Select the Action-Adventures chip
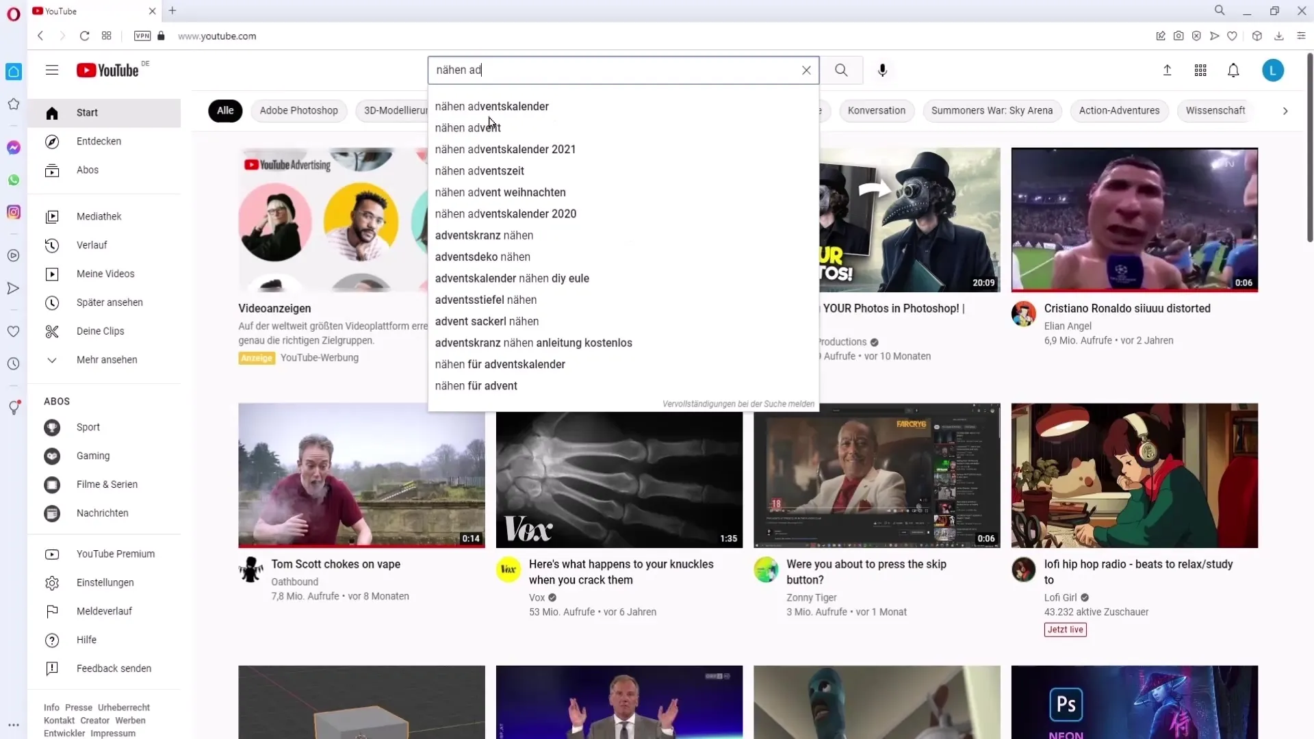Viewport: 1314px width, 739px height. pos(1119,111)
